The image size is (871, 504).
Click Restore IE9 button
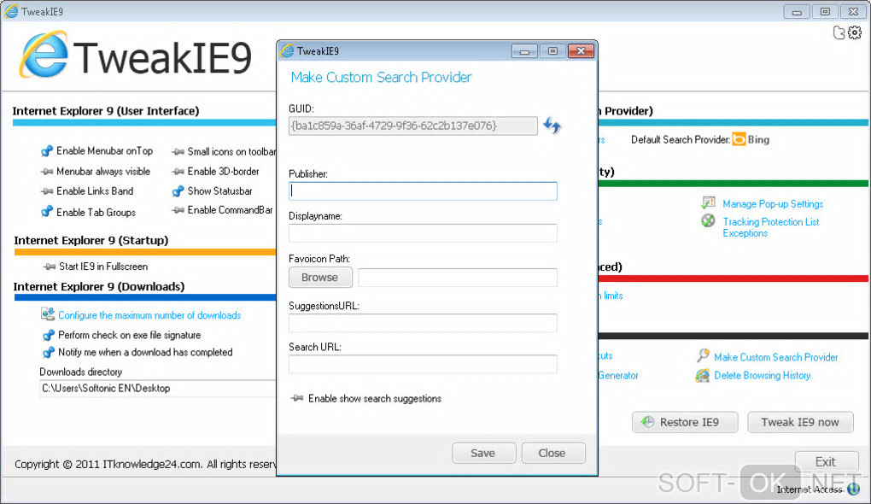coord(685,422)
